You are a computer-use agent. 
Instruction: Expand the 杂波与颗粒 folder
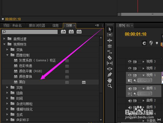[x=7, y=104]
